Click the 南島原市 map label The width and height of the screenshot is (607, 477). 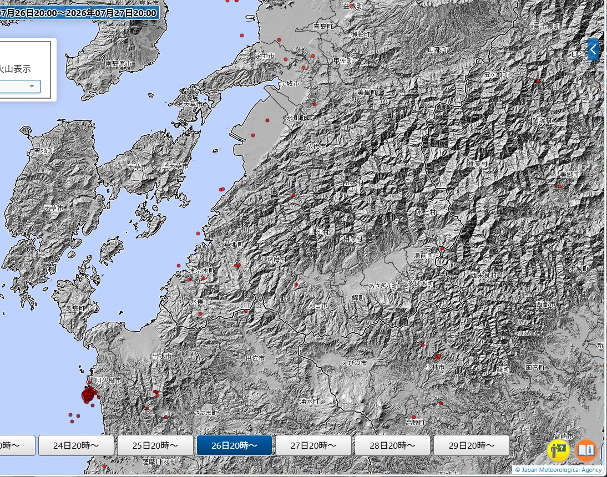[x=118, y=63]
